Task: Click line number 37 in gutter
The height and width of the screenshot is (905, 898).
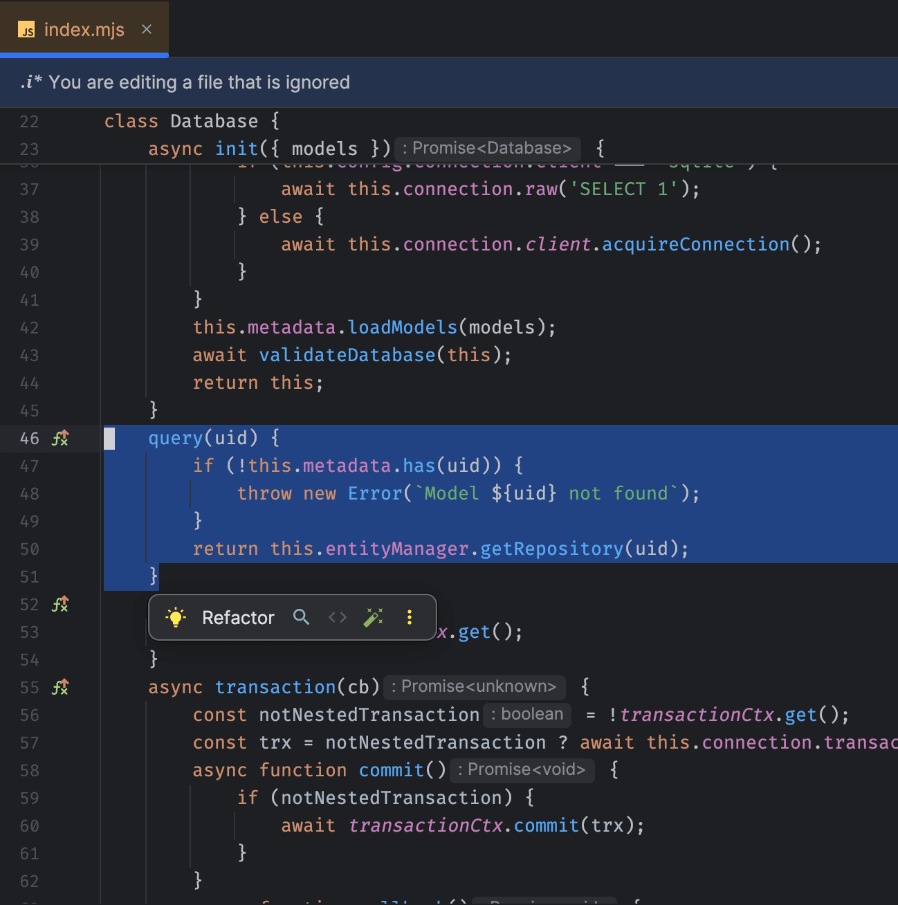Action: pos(29,189)
